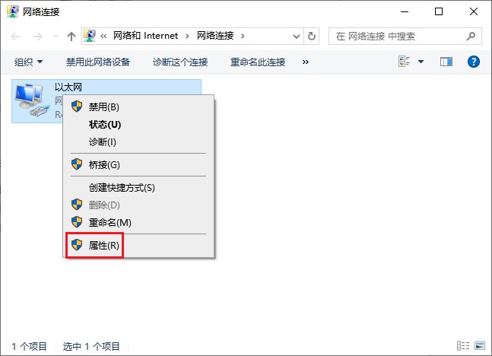Choose 状态(U) from the context menu
Screen dimensions: 492x356
(138, 124)
